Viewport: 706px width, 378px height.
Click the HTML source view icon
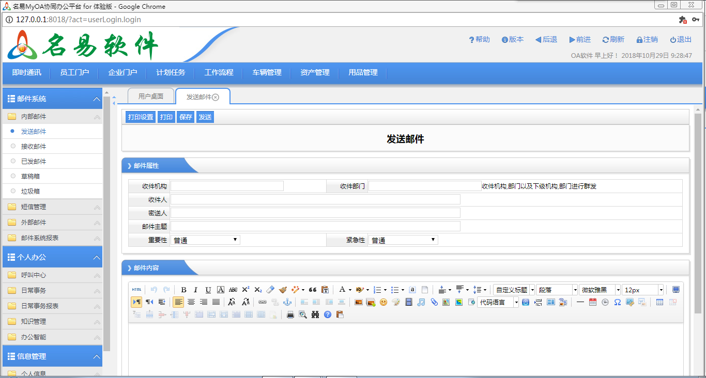pos(136,290)
